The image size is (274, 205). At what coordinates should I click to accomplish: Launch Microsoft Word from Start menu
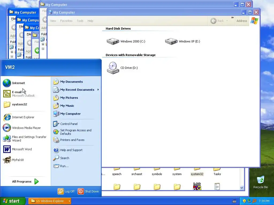[17, 149]
